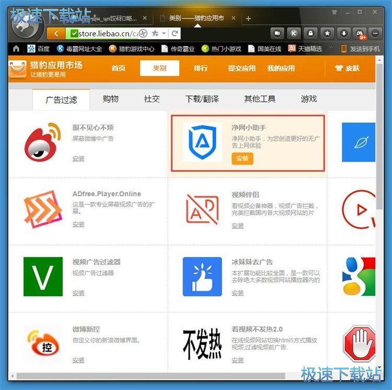Open the three-dots more toolbar button
This screenshot has width=392, height=390.
(x=375, y=34)
